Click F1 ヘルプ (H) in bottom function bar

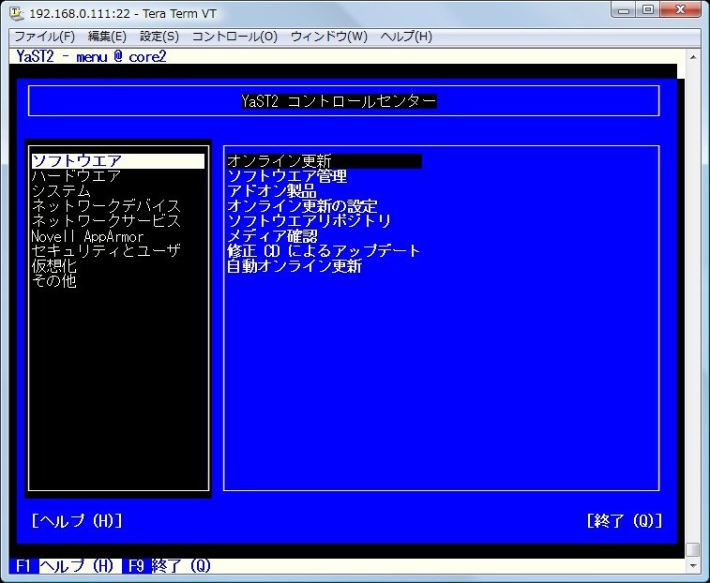click(65, 566)
